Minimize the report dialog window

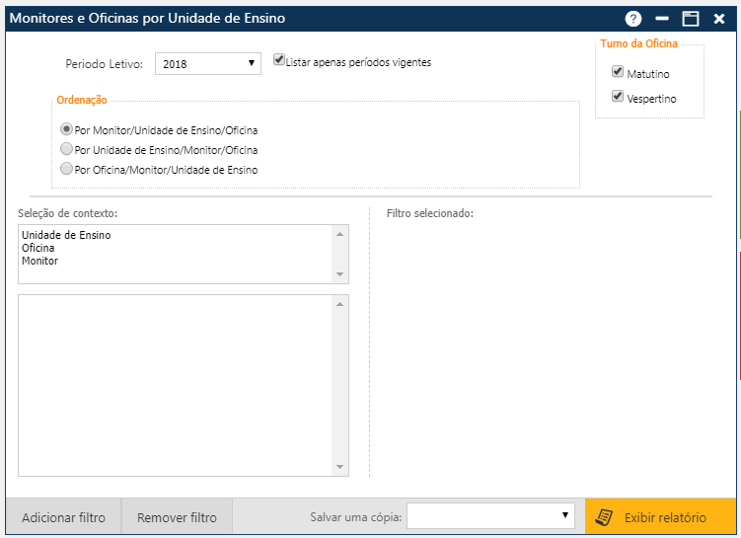point(662,19)
